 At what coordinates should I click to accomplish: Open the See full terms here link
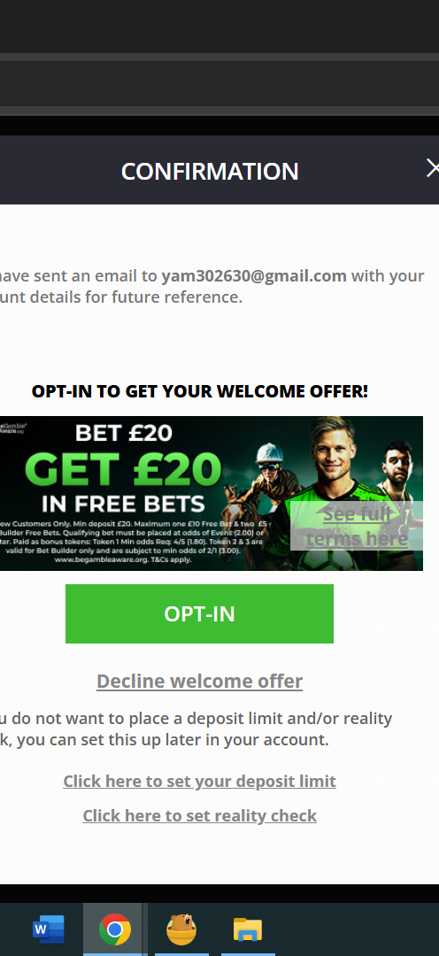[357, 526]
